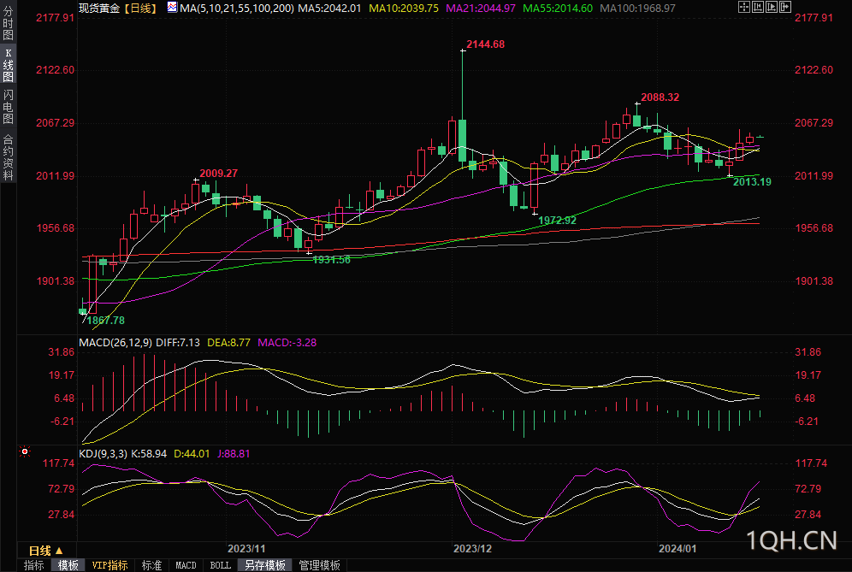The height and width of the screenshot is (572, 852).
Task: Click 管理模板 button
Action: tap(320, 565)
